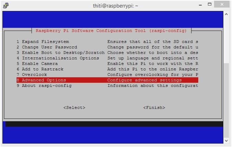This screenshot has height=147, width=232.
Task: Select Expand Filesystem menu entry
Action: (107, 42)
